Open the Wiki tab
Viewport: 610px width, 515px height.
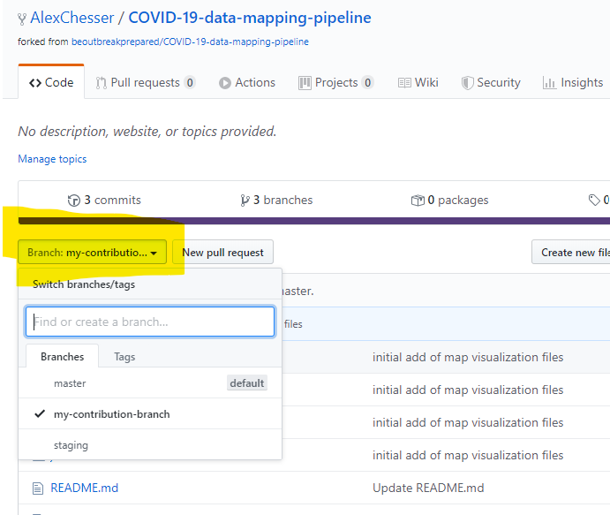tap(418, 82)
